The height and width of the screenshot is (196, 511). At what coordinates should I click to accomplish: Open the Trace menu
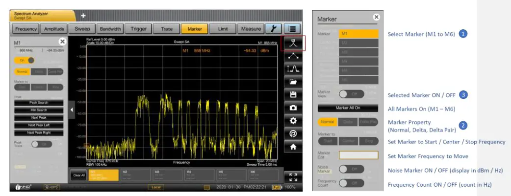167,29
